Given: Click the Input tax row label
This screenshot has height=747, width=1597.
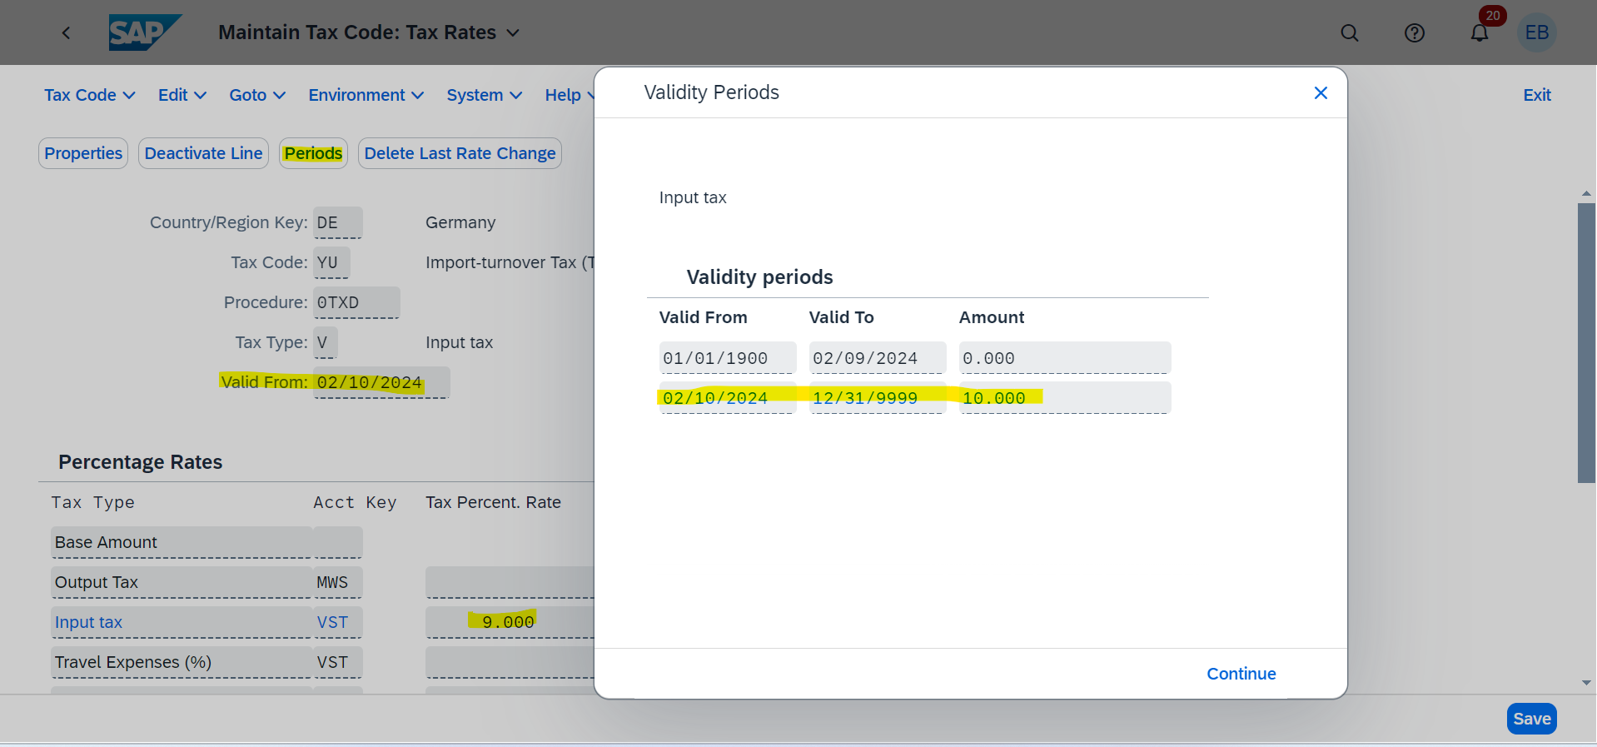Looking at the screenshot, I should [x=181, y=622].
